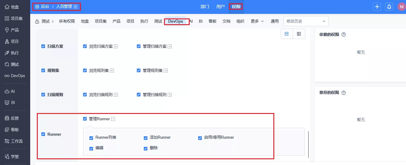Click the 所有权限 link
The width and height of the screenshot is (406, 165).
click(67, 21)
